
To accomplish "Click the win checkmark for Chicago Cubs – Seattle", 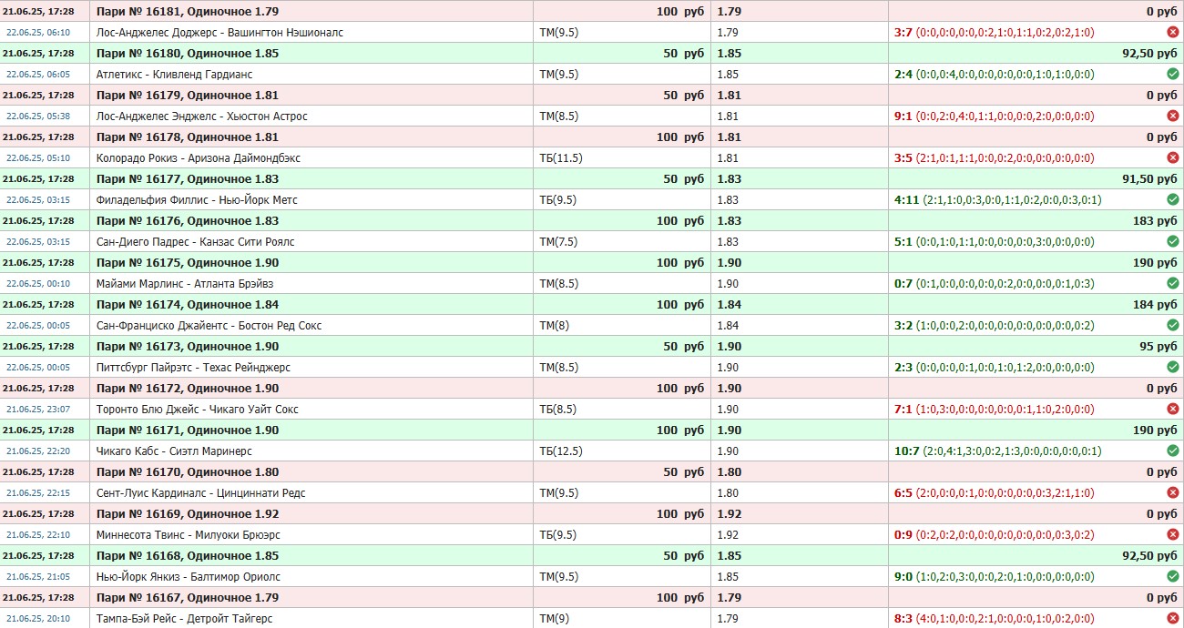I will point(1172,451).
